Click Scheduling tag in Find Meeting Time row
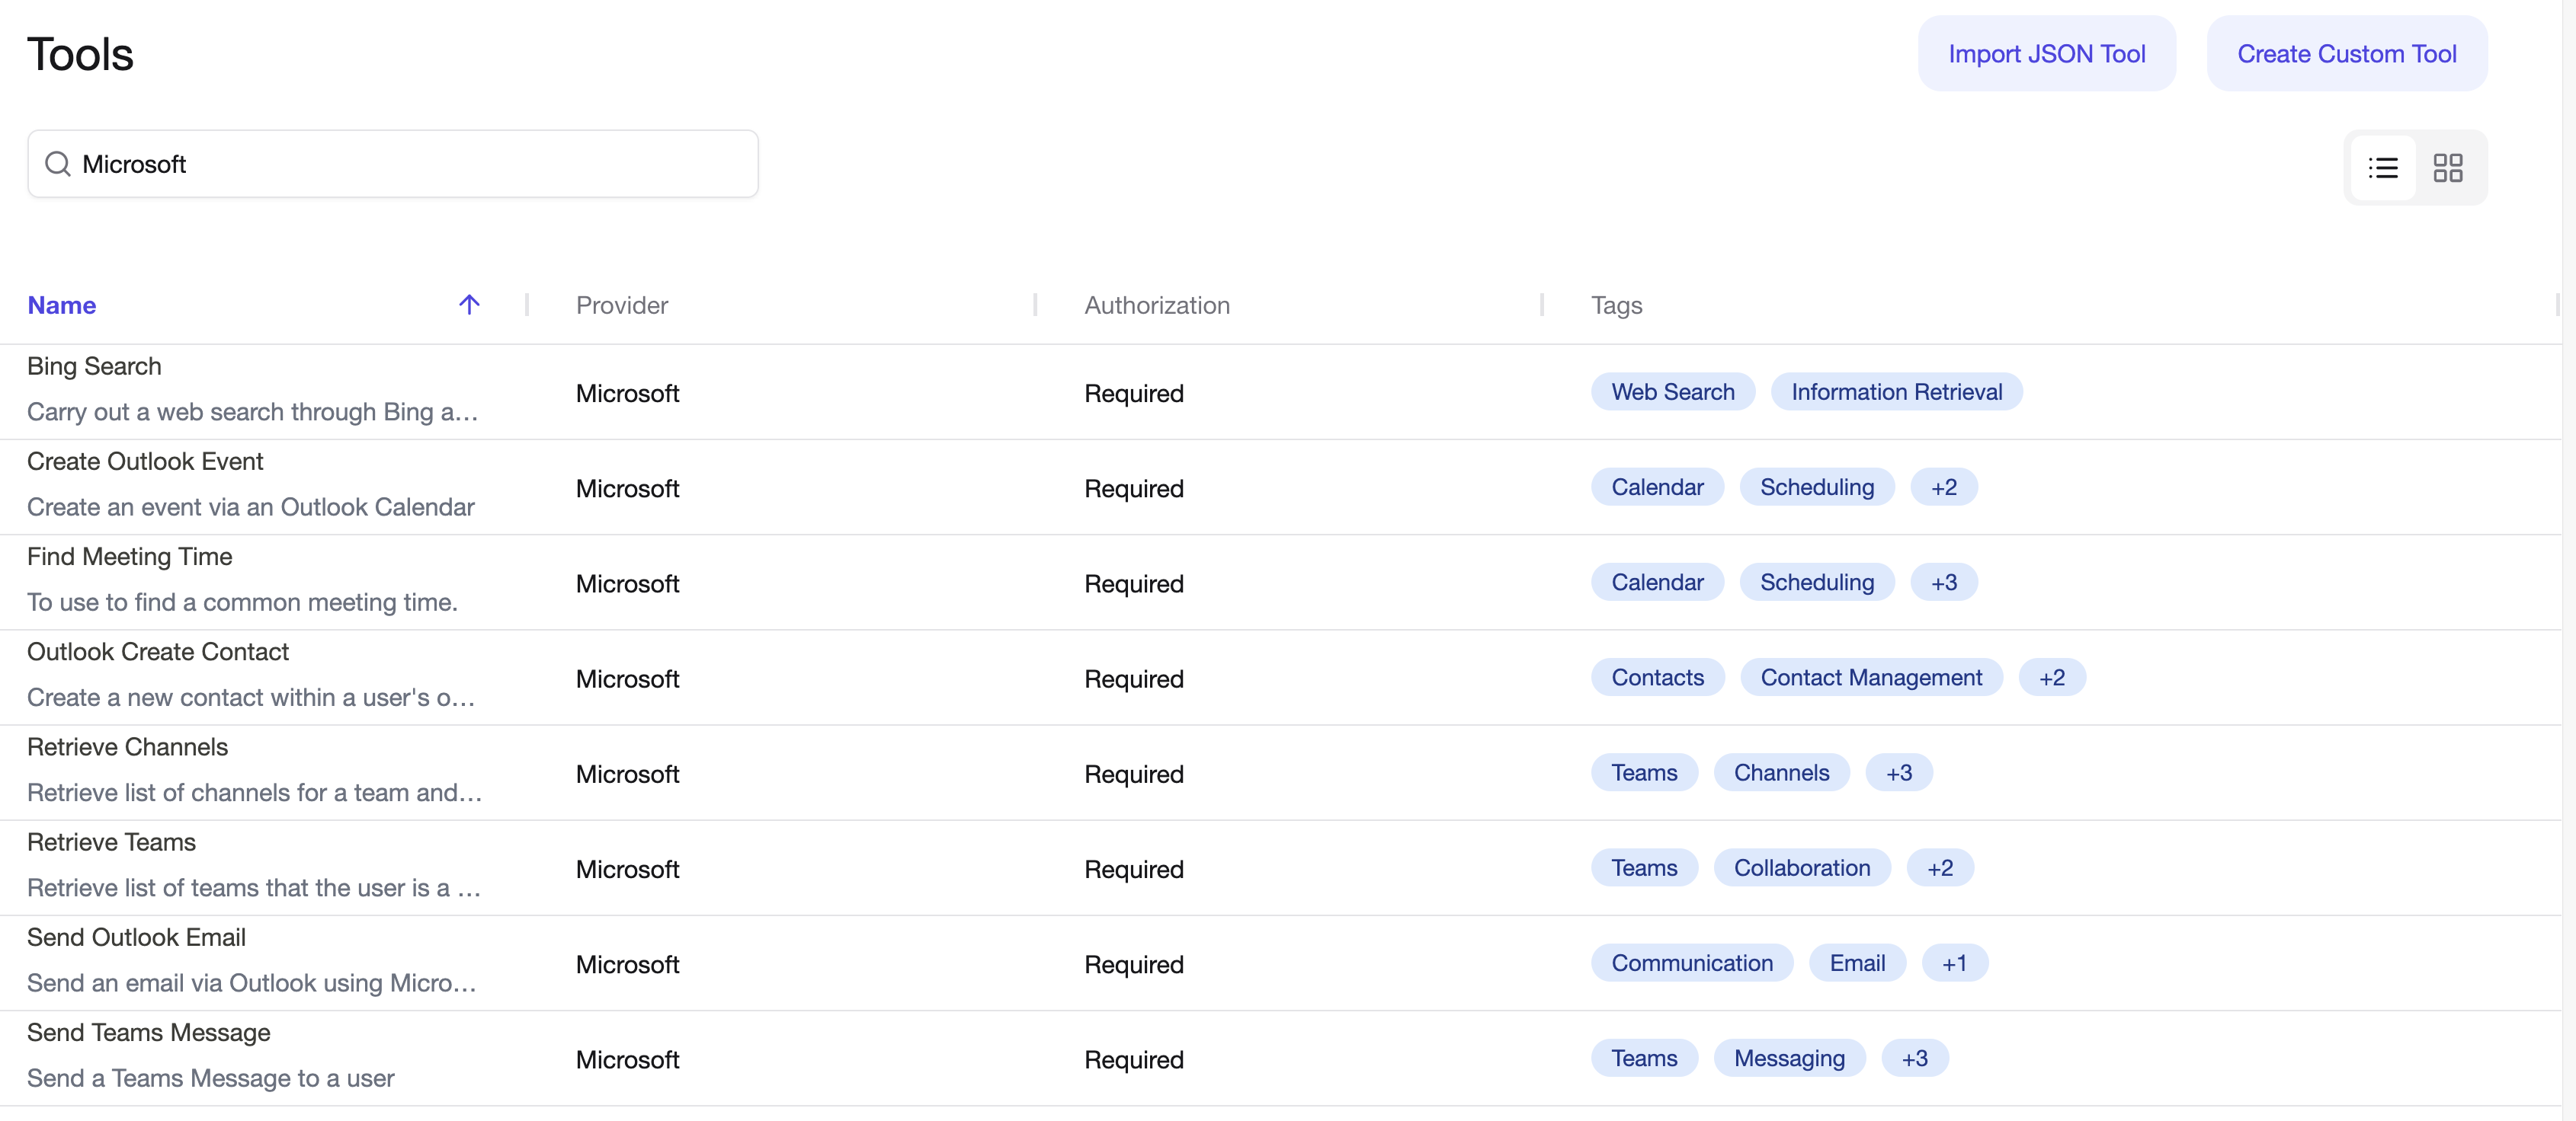 click(1816, 583)
